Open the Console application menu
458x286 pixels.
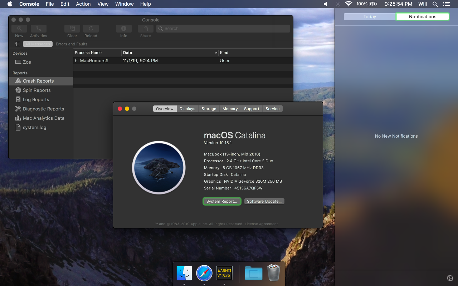(x=29, y=4)
